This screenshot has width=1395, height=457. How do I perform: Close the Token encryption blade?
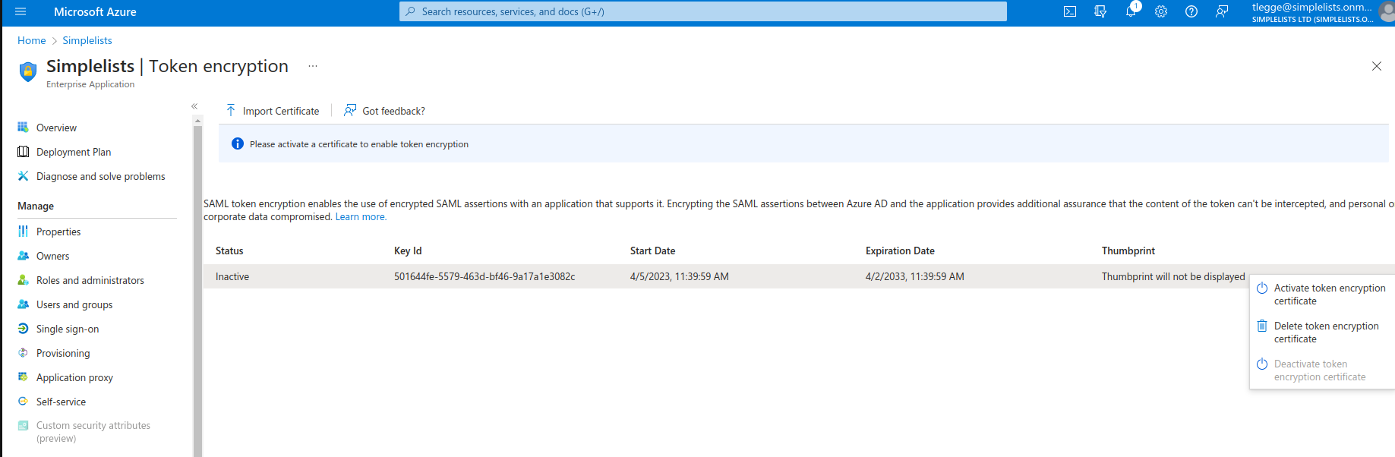coord(1377,66)
